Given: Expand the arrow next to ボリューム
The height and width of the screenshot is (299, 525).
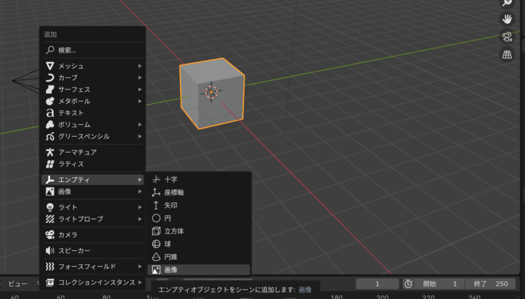Looking at the screenshot, I should (x=140, y=125).
